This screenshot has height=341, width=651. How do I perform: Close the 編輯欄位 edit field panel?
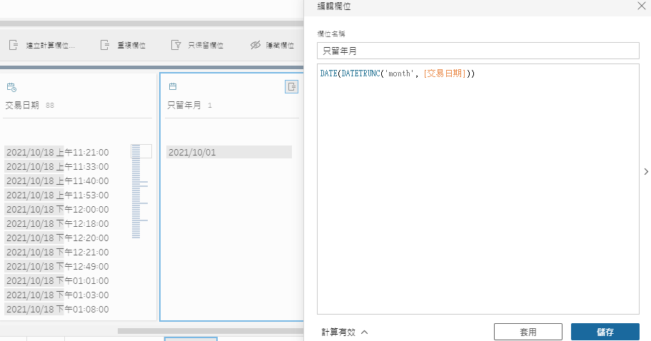642,6
